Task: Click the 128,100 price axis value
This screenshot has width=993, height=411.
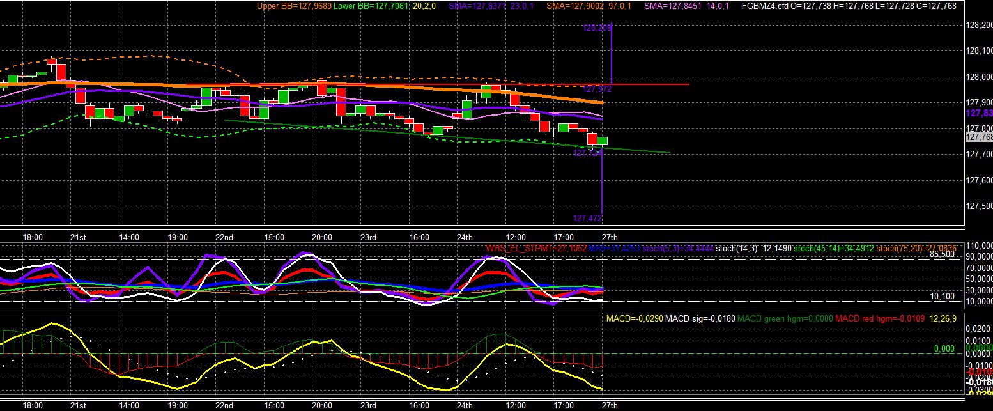Action: click(x=980, y=50)
